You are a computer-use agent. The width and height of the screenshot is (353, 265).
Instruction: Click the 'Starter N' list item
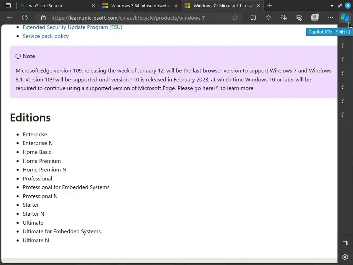point(33,214)
